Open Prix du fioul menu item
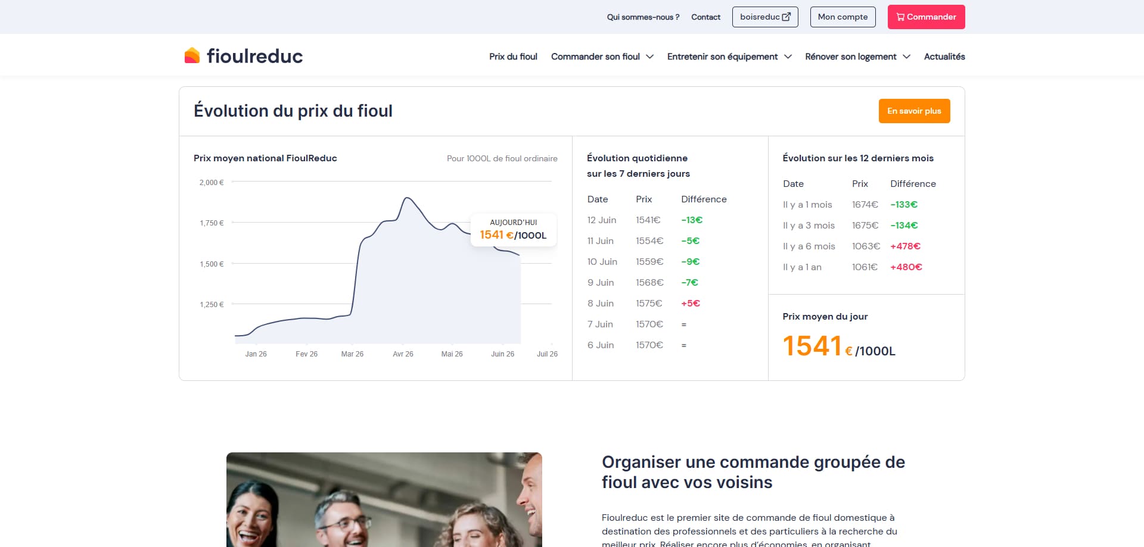This screenshot has height=547, width=1144. (x=513, y=57)
